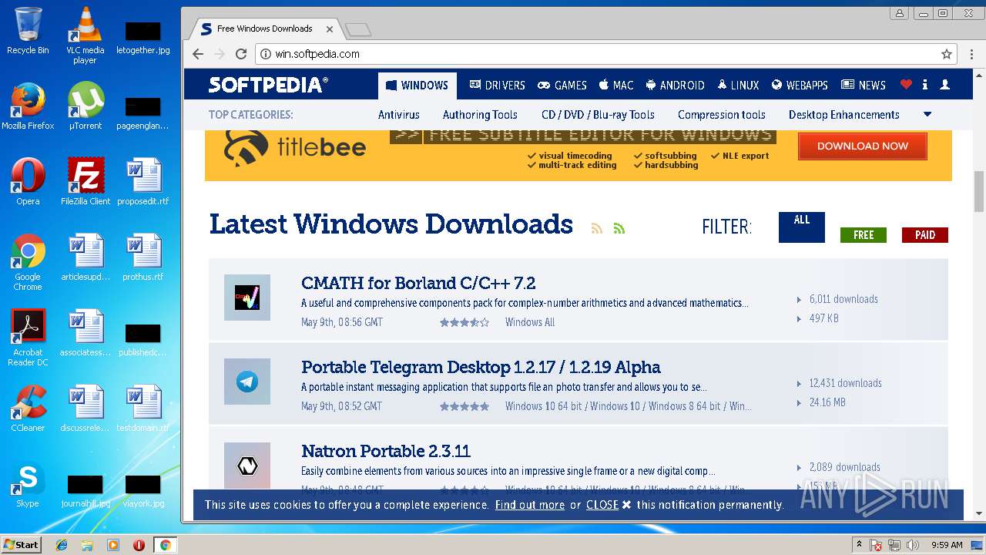Filter downloads by PAID
The width and height of the screenshot is (986, 555).
(x=925, y=235)
